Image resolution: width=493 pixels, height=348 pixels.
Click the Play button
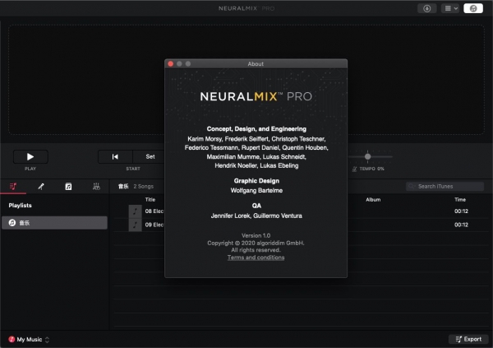(30, 156)
